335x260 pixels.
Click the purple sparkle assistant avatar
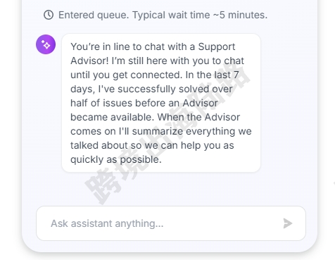click(x=46, y=44)
